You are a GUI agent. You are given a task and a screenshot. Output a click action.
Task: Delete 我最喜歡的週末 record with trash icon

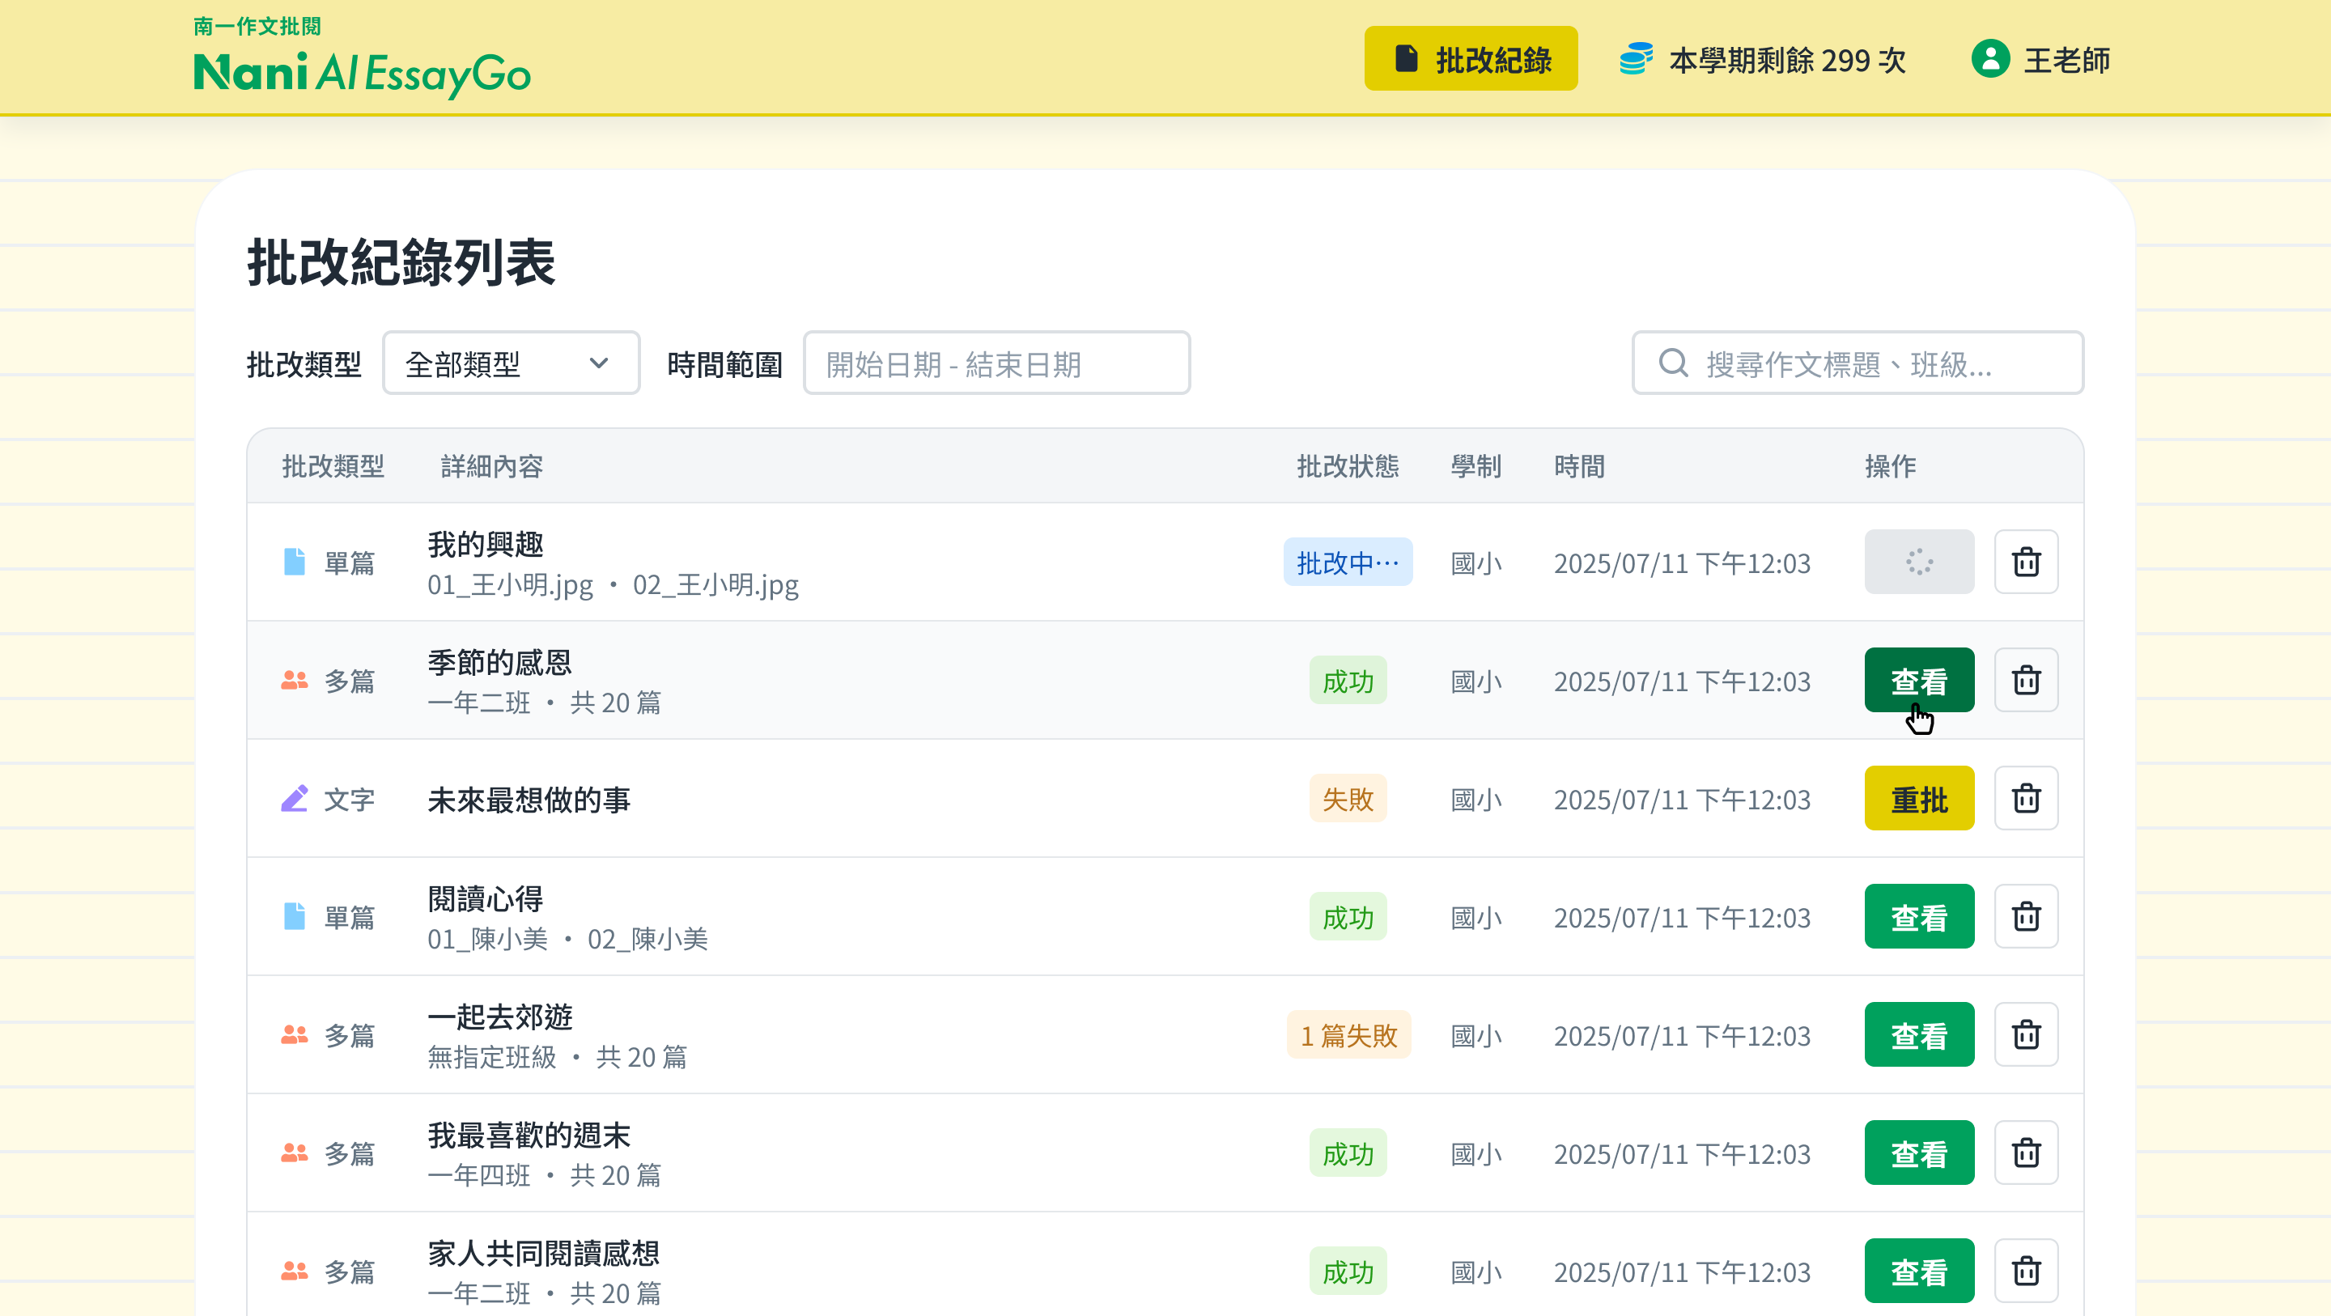click(2026, 1153)
